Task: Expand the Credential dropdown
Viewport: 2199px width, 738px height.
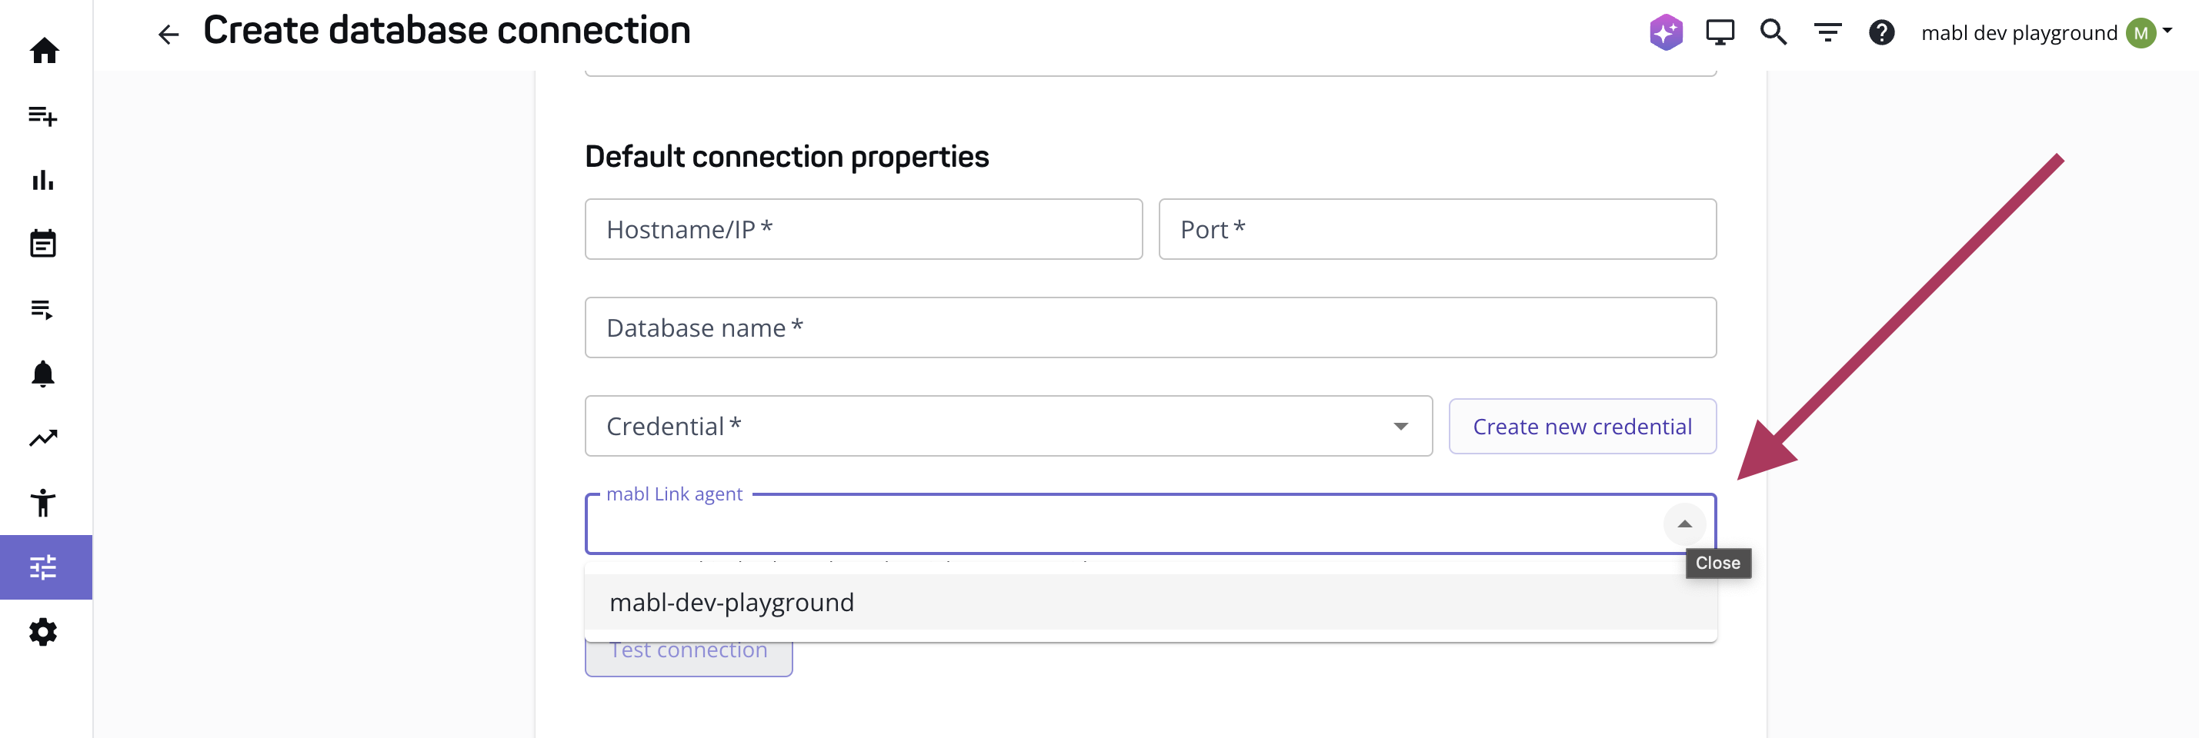Action: (x=1401, y=426)
